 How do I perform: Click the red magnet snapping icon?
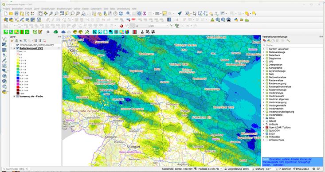click(121, 26)
